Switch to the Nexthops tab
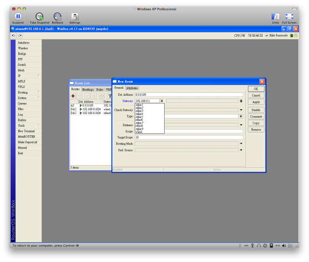 [88, 89]
